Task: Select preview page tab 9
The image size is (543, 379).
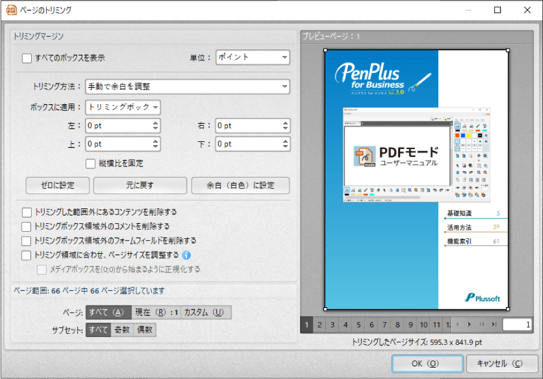Action: pos(410,325)
